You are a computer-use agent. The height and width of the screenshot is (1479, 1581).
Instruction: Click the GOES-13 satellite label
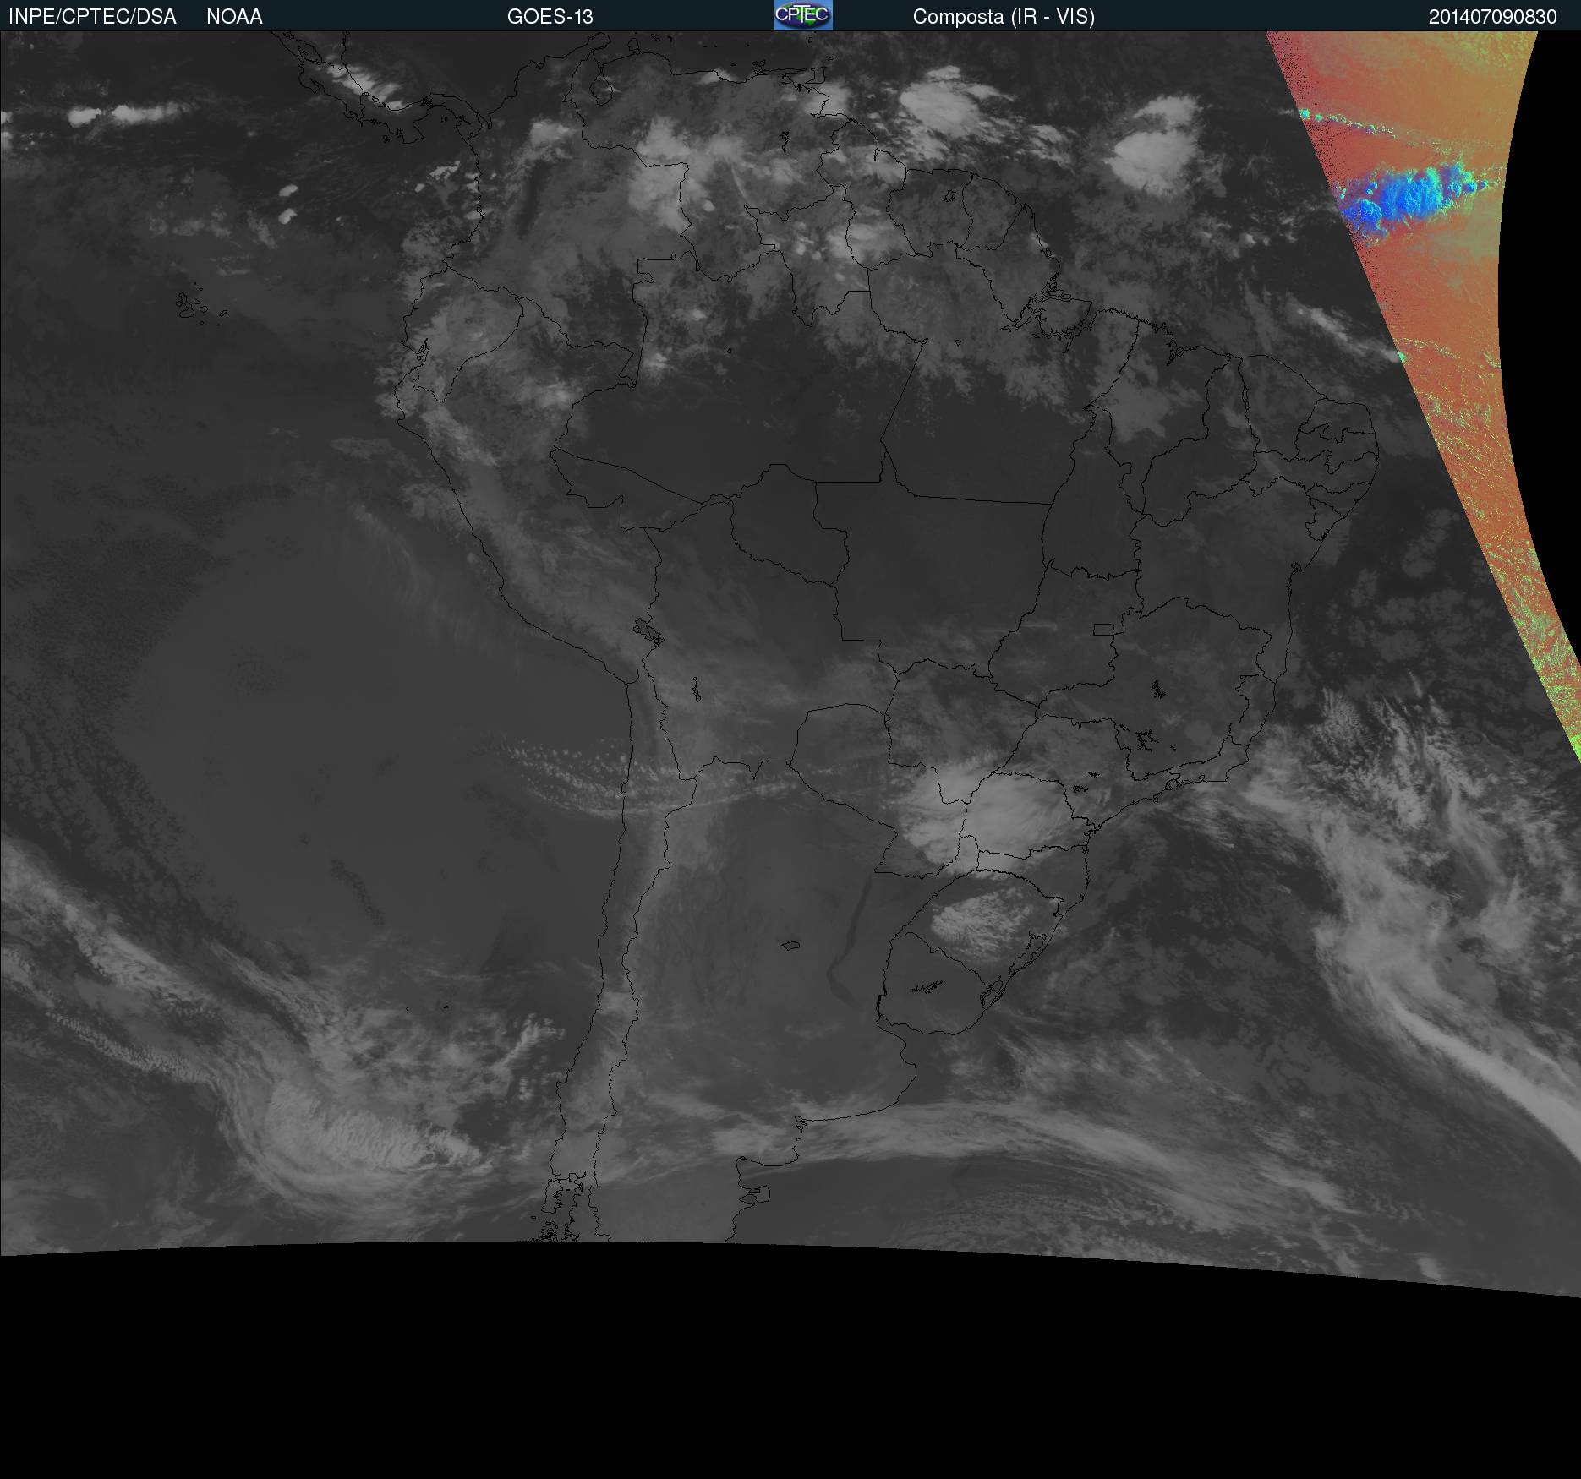coord(550,17)
